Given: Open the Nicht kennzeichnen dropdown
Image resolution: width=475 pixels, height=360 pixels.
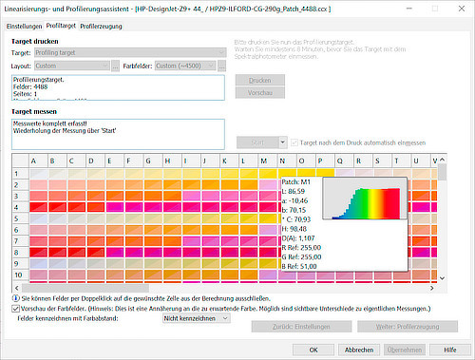Looking at the screenshot, I should [196, 318].
